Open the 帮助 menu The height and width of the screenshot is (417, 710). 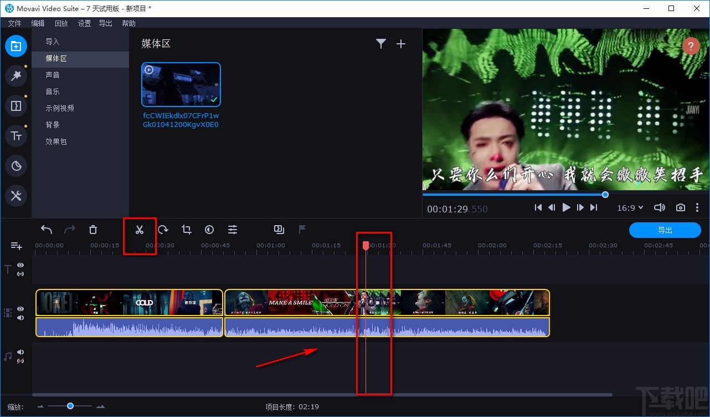point(128,23)
